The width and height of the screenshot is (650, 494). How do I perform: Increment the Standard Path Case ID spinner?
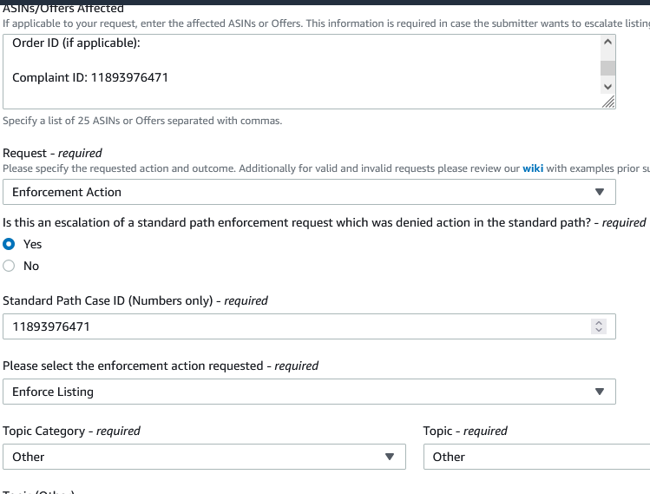598,323
